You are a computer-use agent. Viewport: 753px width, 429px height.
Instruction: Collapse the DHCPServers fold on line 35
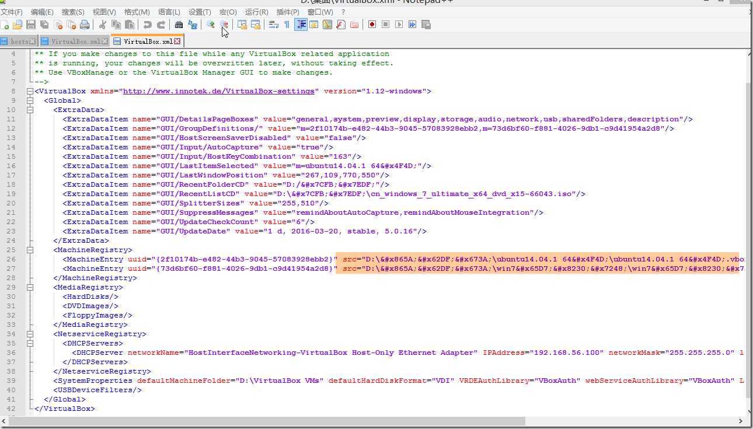[30, 343]
